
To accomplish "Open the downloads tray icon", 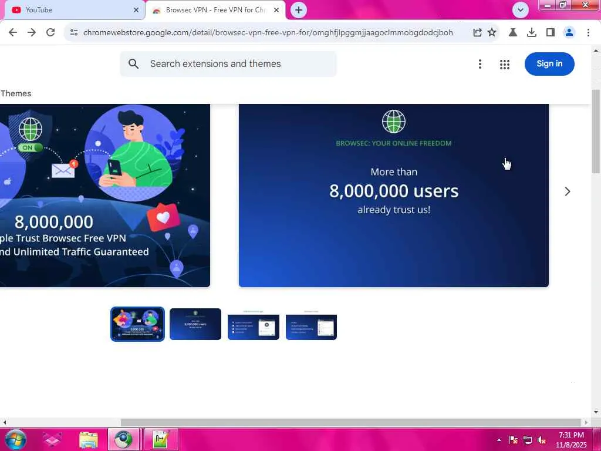I will [532, 33].
